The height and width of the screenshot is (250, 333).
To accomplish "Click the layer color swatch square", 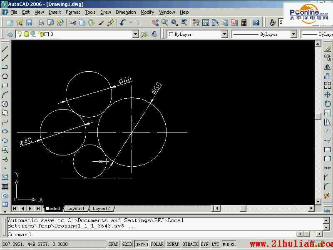I will (x=47, y=34).
